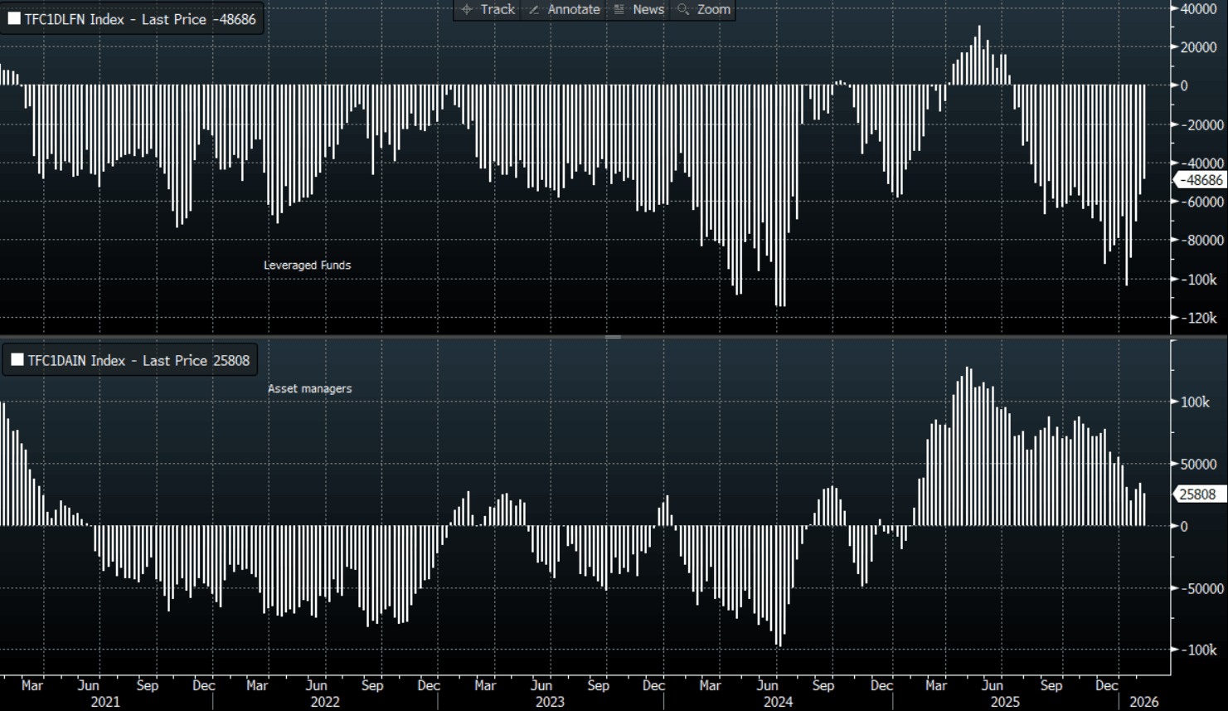Click the Annotate label in the toolbar
The image size is (1228, 711).
click(574, 9)
